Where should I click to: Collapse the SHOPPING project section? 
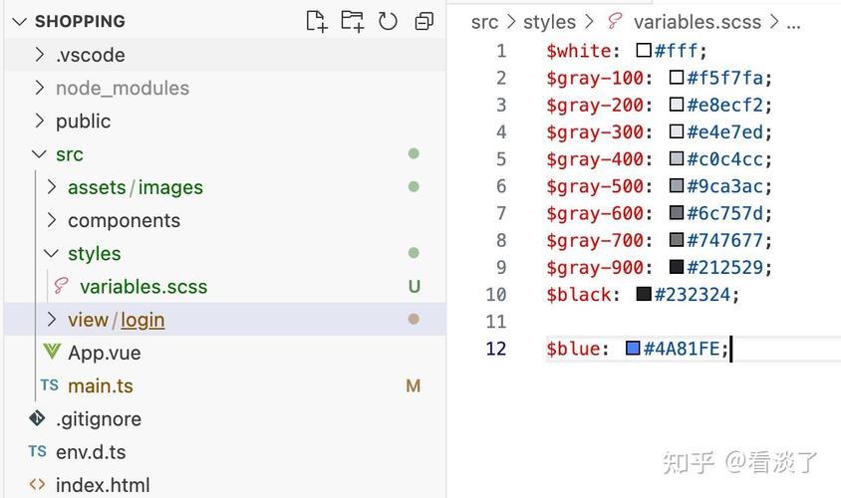pos(18,21)
